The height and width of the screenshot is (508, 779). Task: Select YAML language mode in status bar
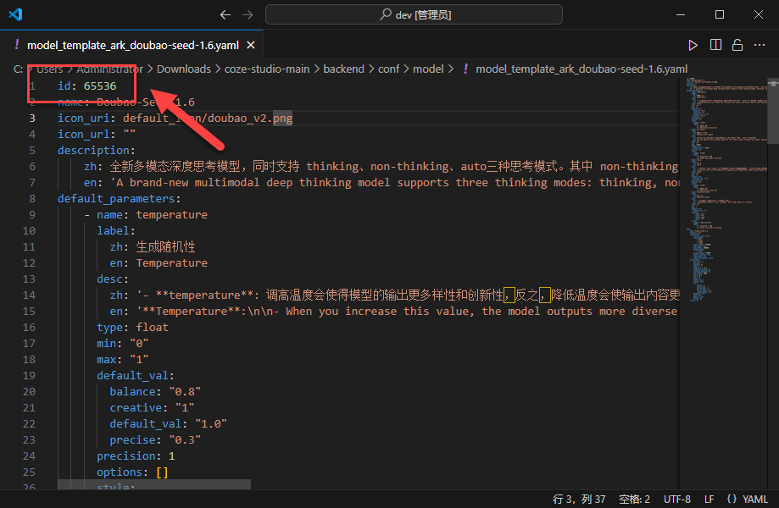[747, 499]
